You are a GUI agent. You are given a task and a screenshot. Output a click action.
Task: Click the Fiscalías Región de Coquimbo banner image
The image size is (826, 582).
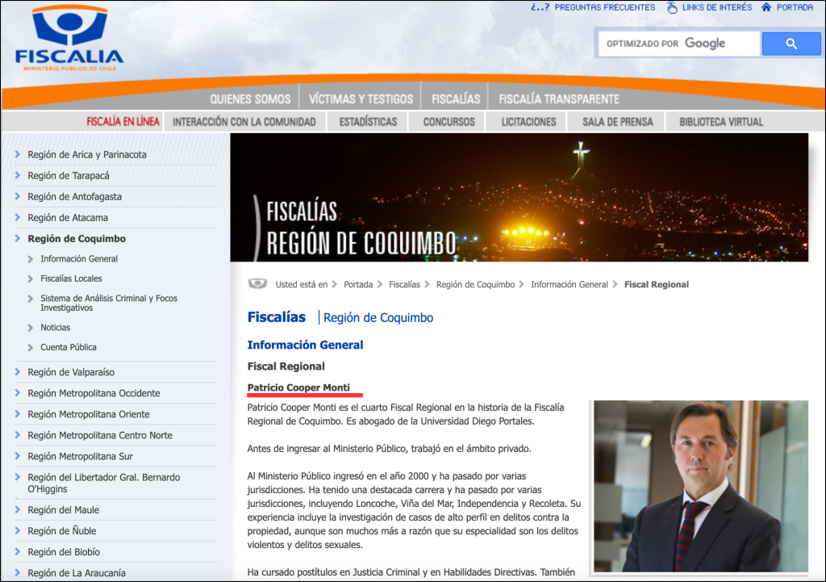pos(519,197)
